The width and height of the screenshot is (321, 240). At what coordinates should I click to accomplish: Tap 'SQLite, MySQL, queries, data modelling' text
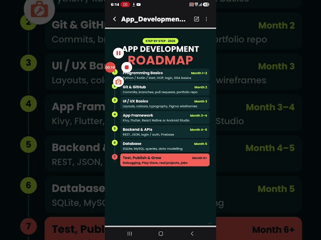tap(152, 149)
